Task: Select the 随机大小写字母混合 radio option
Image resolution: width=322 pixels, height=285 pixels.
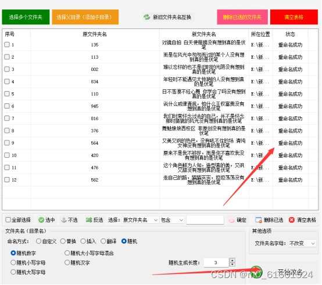Action: click(x=67, y=253)
